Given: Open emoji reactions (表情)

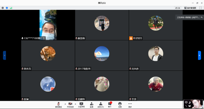Looking at the screenshot, I should (x=120, y=105).
